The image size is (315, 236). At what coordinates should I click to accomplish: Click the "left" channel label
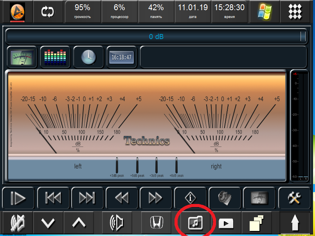[x=78, y=166]
